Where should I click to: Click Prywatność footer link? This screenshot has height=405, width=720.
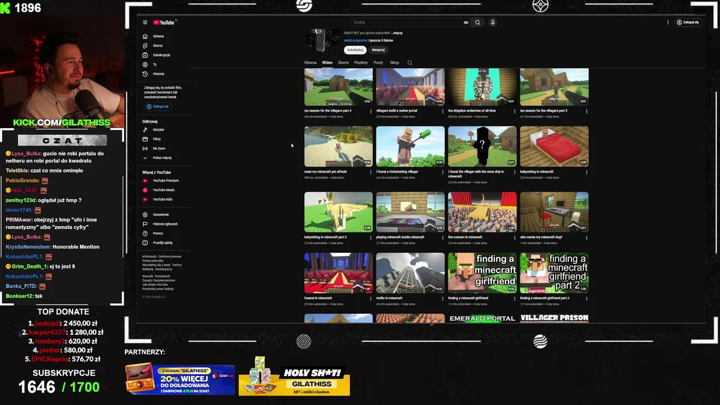[x=162, y=276]
